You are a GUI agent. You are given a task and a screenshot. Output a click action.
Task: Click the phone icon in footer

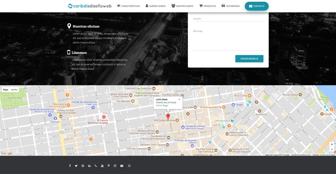pos(96,166)
